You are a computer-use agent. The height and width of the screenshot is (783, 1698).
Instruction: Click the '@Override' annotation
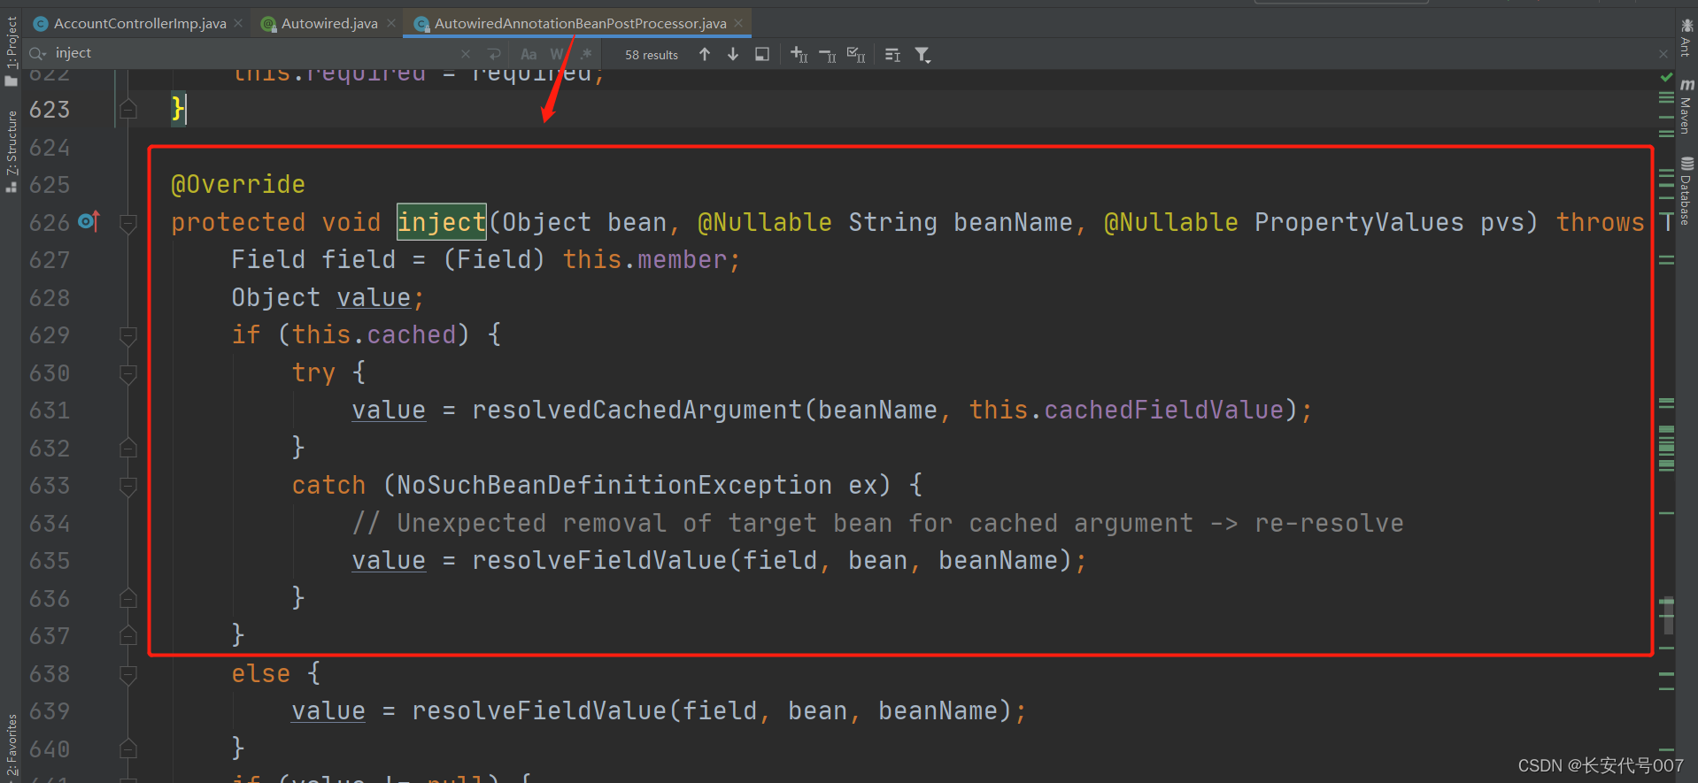point(238,185)
